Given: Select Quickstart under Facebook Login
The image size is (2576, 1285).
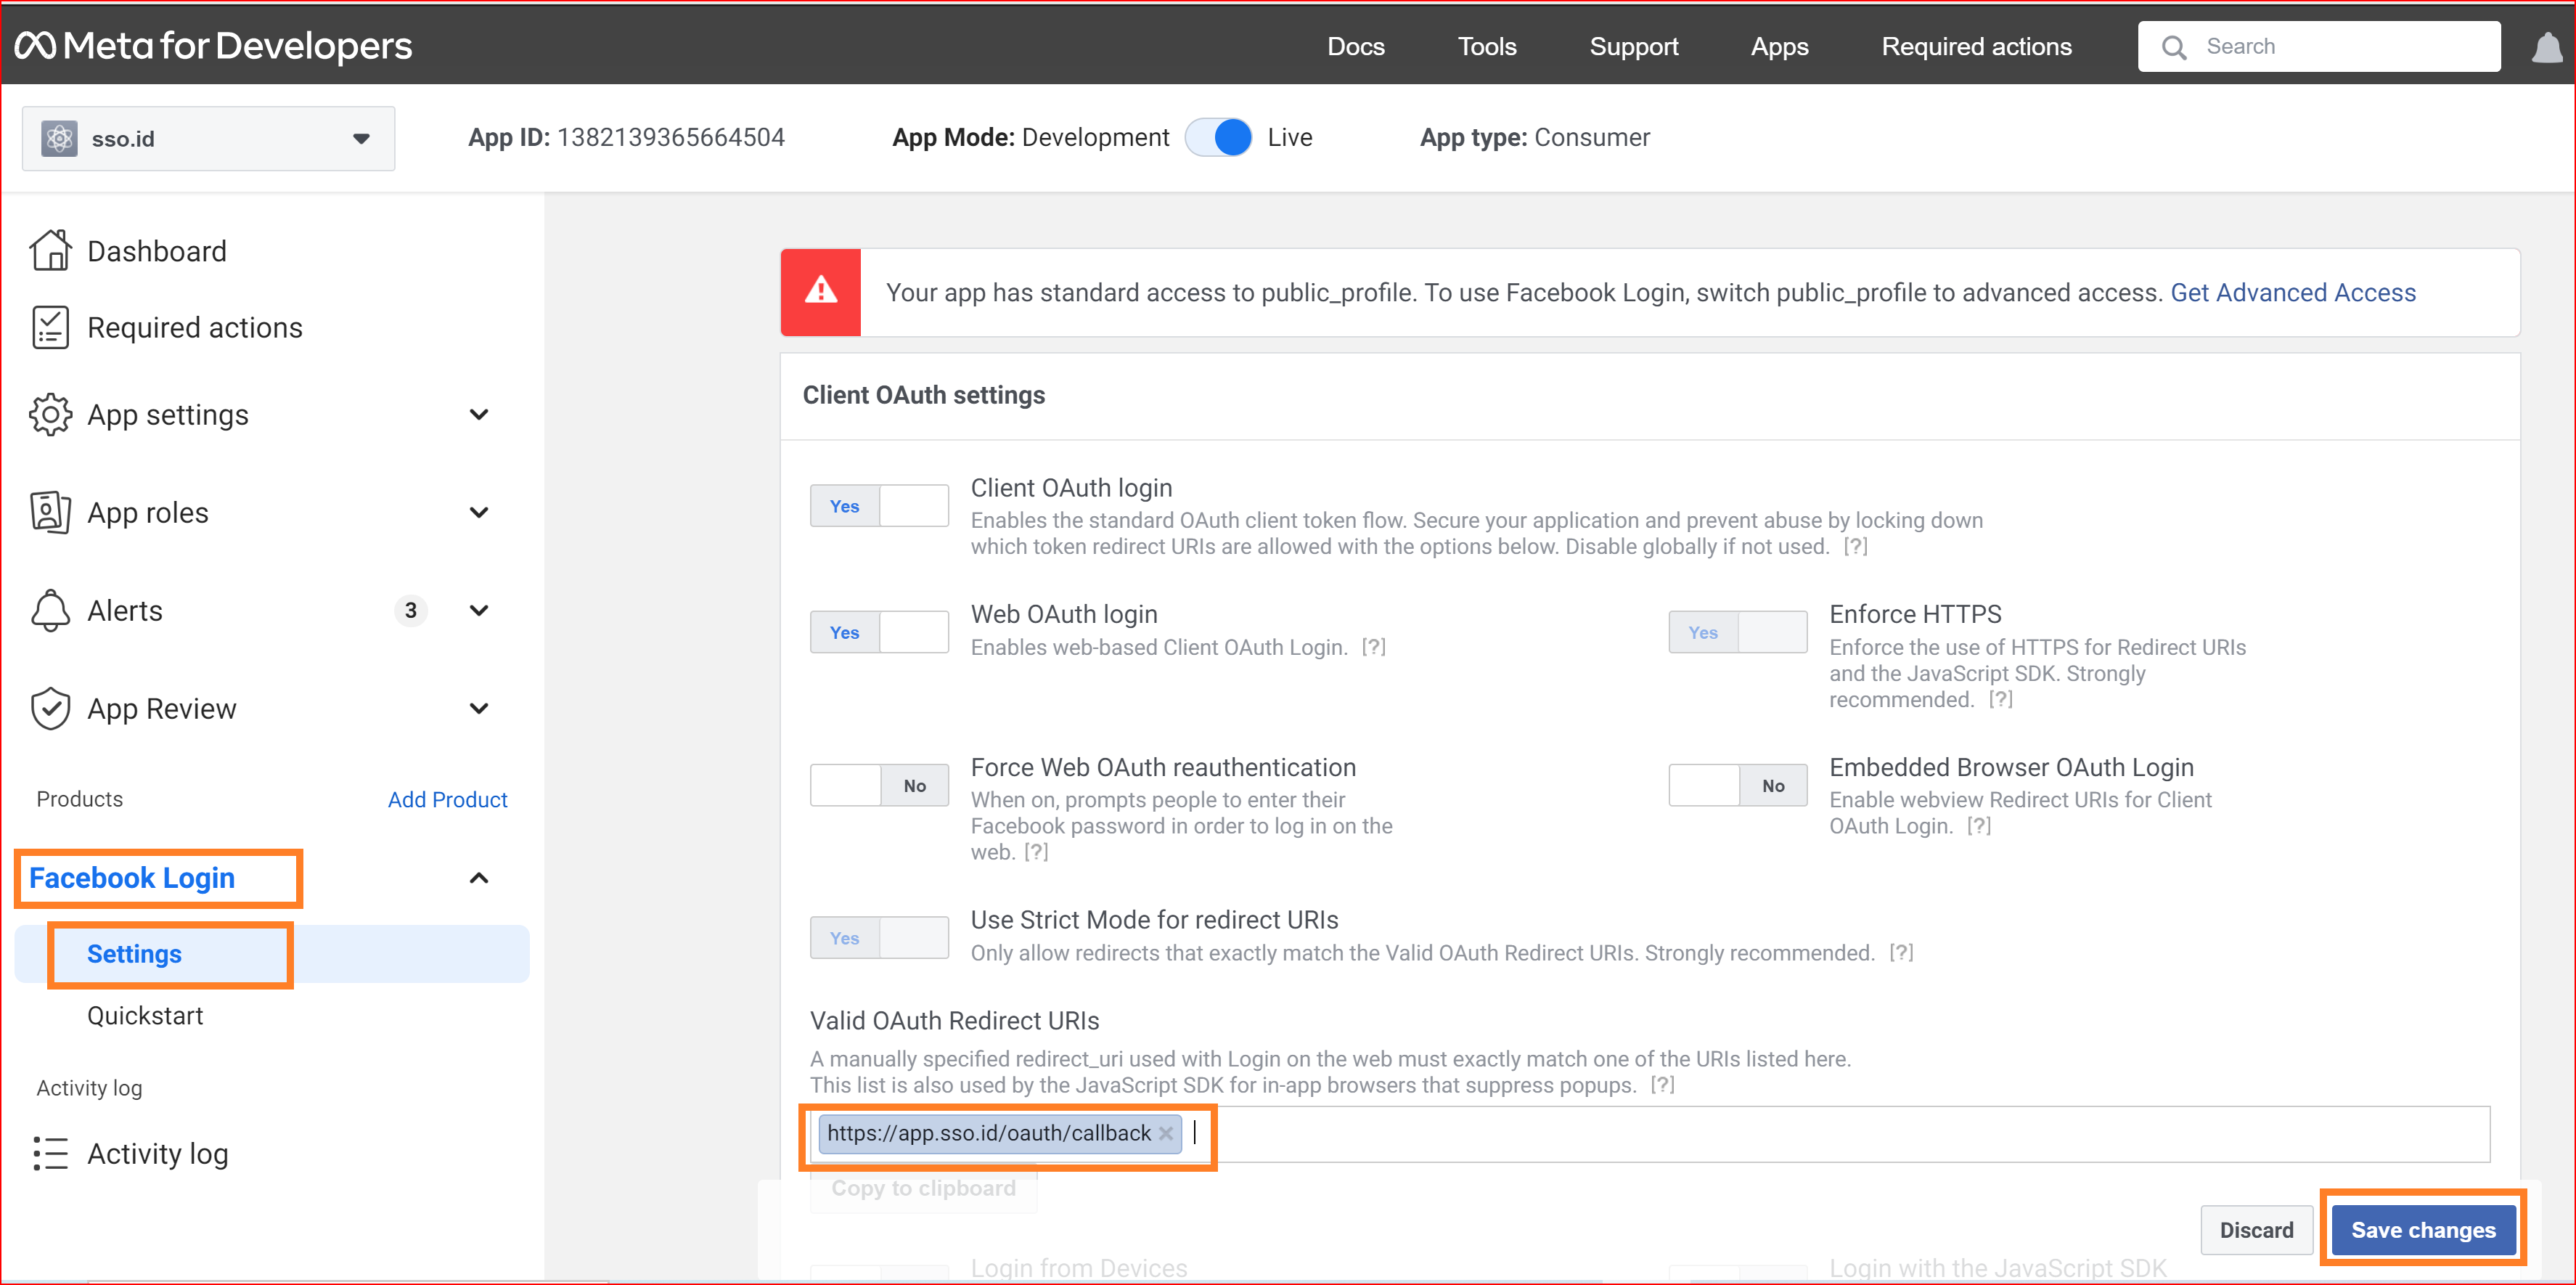Looking at the screenshot, I should (145, 1015).
